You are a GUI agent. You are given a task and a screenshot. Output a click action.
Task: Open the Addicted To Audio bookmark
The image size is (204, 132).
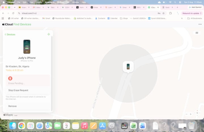pos(83,18)
